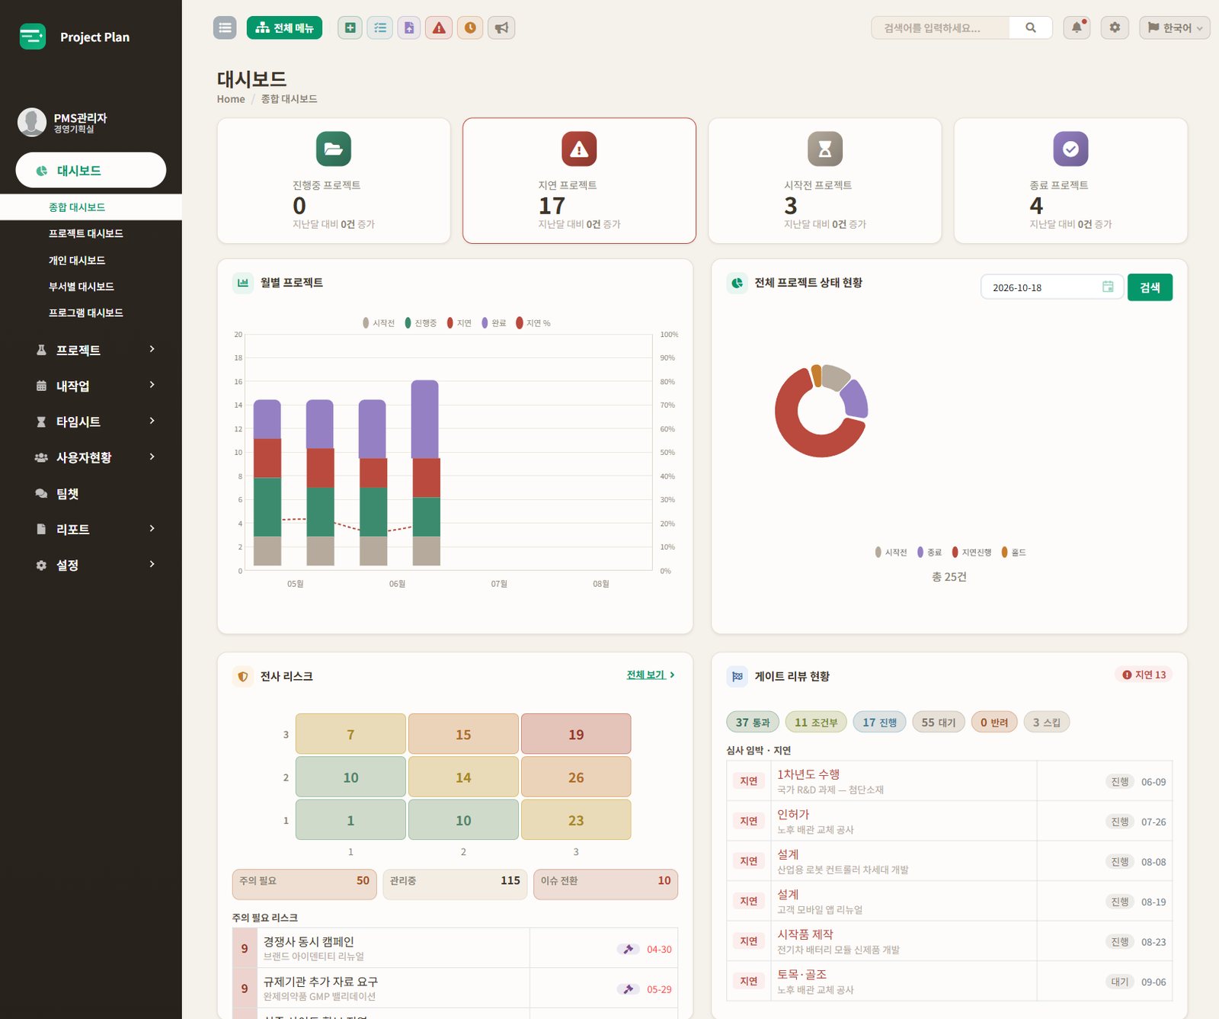Open the settings gear in top bar

(x=1115, y=27)
